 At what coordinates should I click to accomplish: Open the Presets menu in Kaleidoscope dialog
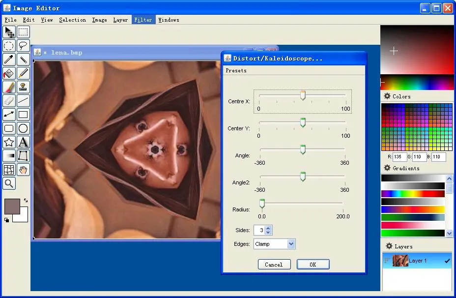tap(236, 70)
